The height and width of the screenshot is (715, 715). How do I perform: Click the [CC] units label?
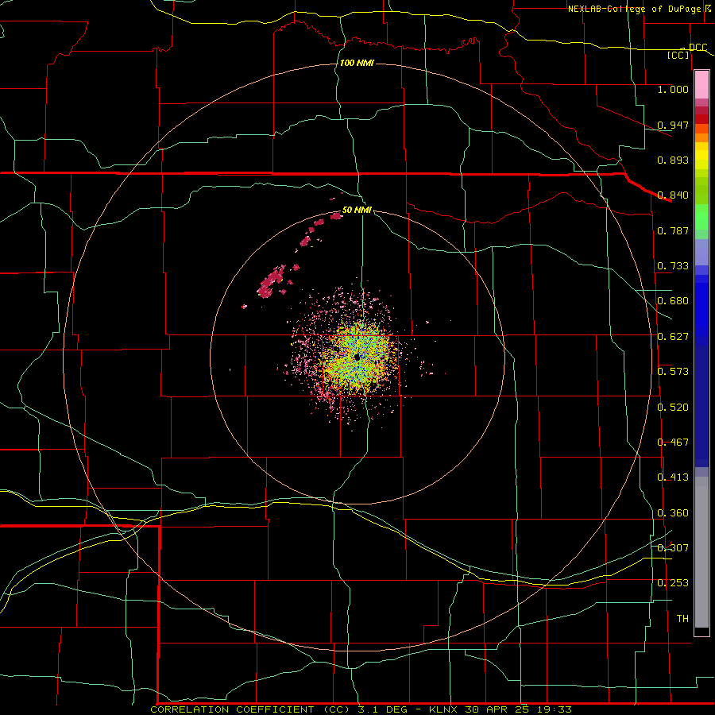[678, 55]
